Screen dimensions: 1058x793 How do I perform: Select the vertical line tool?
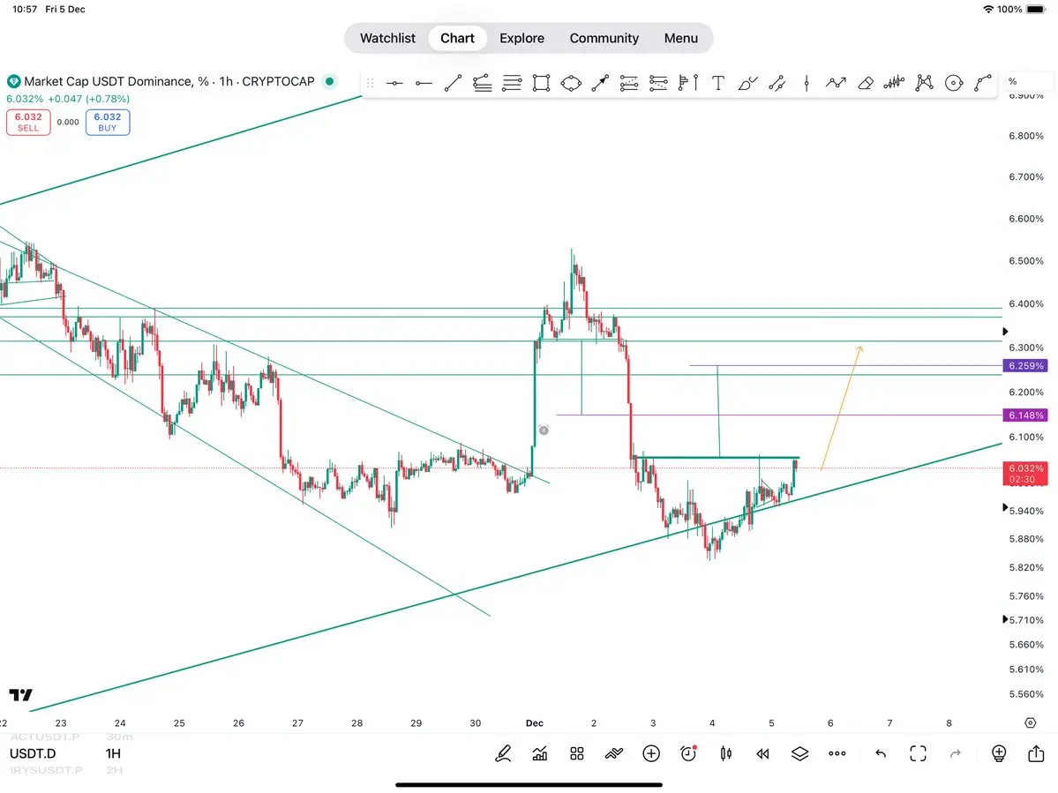pyautogui.click(x=807, y=83)
